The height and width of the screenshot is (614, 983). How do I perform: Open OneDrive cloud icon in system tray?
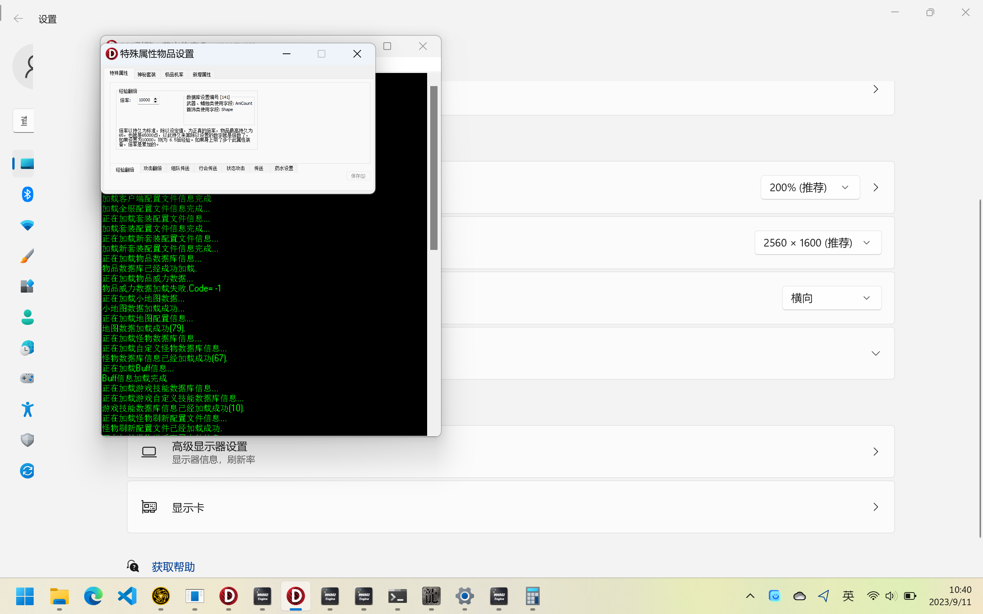(x=799, y=596)
